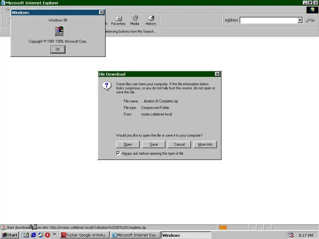Viewport: 319px width, 239px height.
Task: Click the Internet Explorer title bar icon
Action: [x=3, y=3]
